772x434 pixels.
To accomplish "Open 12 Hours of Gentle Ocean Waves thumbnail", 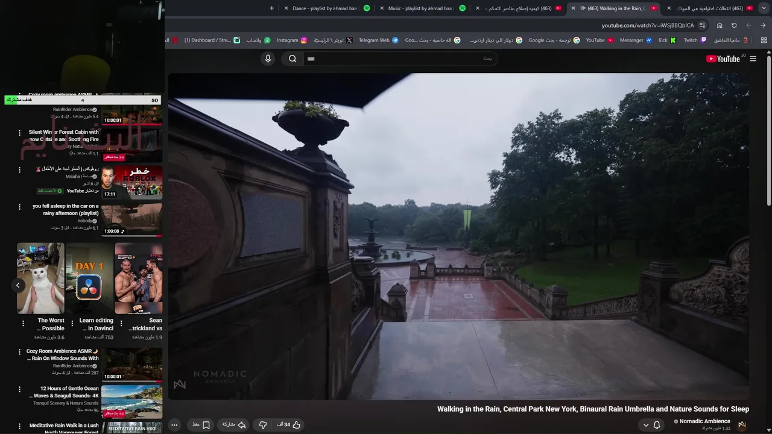I will point(131,402).
